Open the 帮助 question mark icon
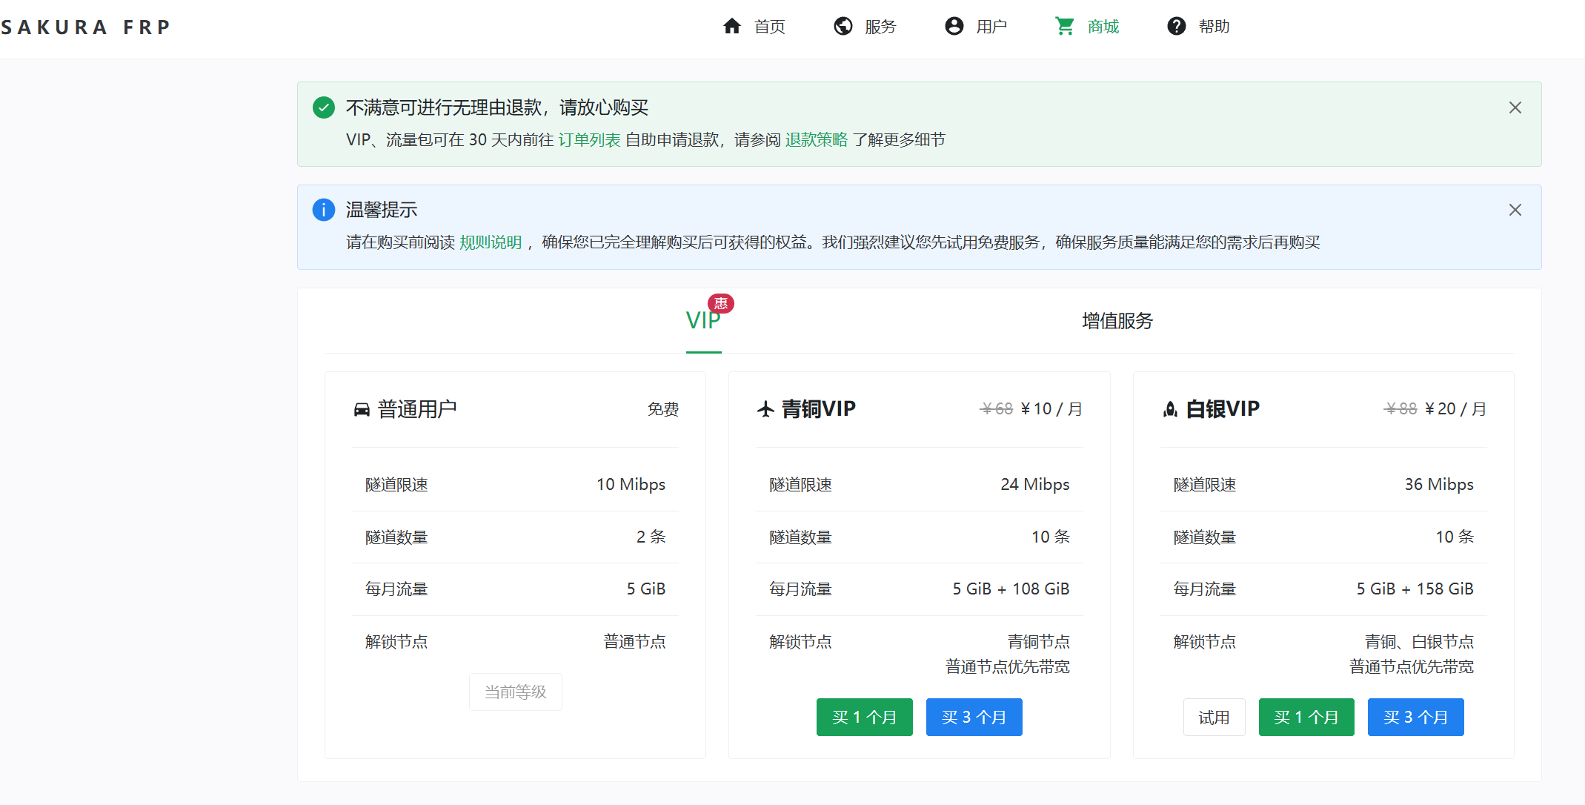1585x805 pixels. 1176,26
